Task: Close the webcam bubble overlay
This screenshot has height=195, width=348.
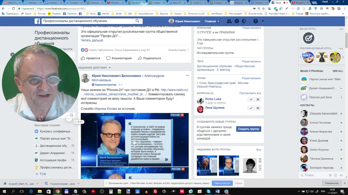Action: (x=13, y=55)
